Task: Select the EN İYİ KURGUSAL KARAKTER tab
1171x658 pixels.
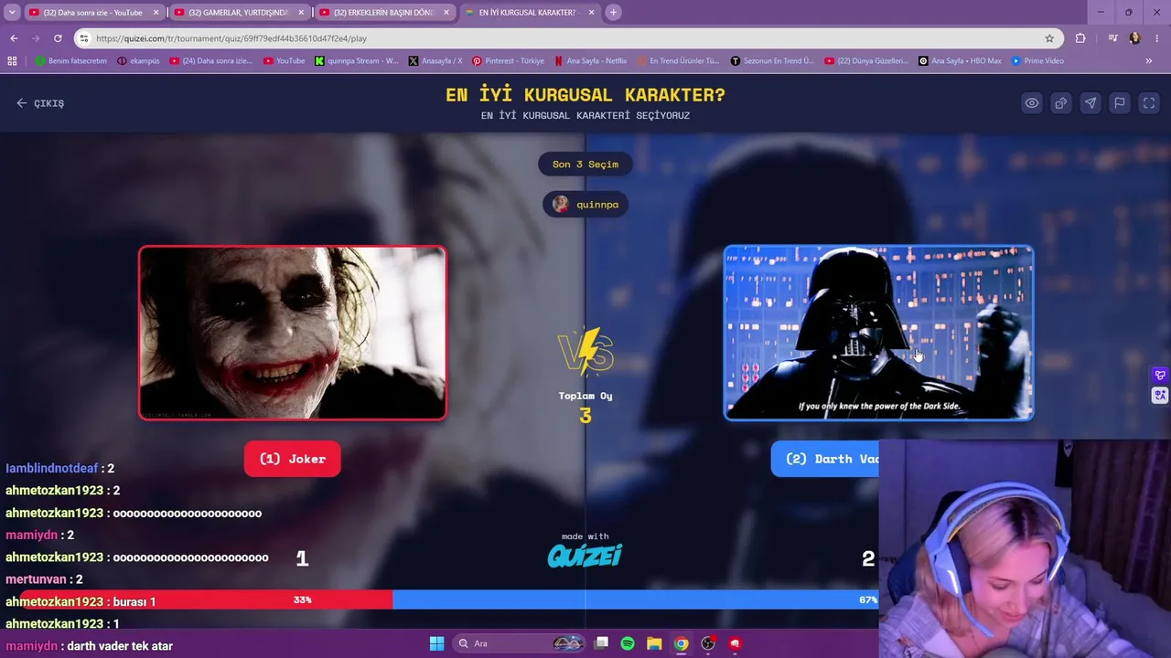Action: [x=528, y=13]
